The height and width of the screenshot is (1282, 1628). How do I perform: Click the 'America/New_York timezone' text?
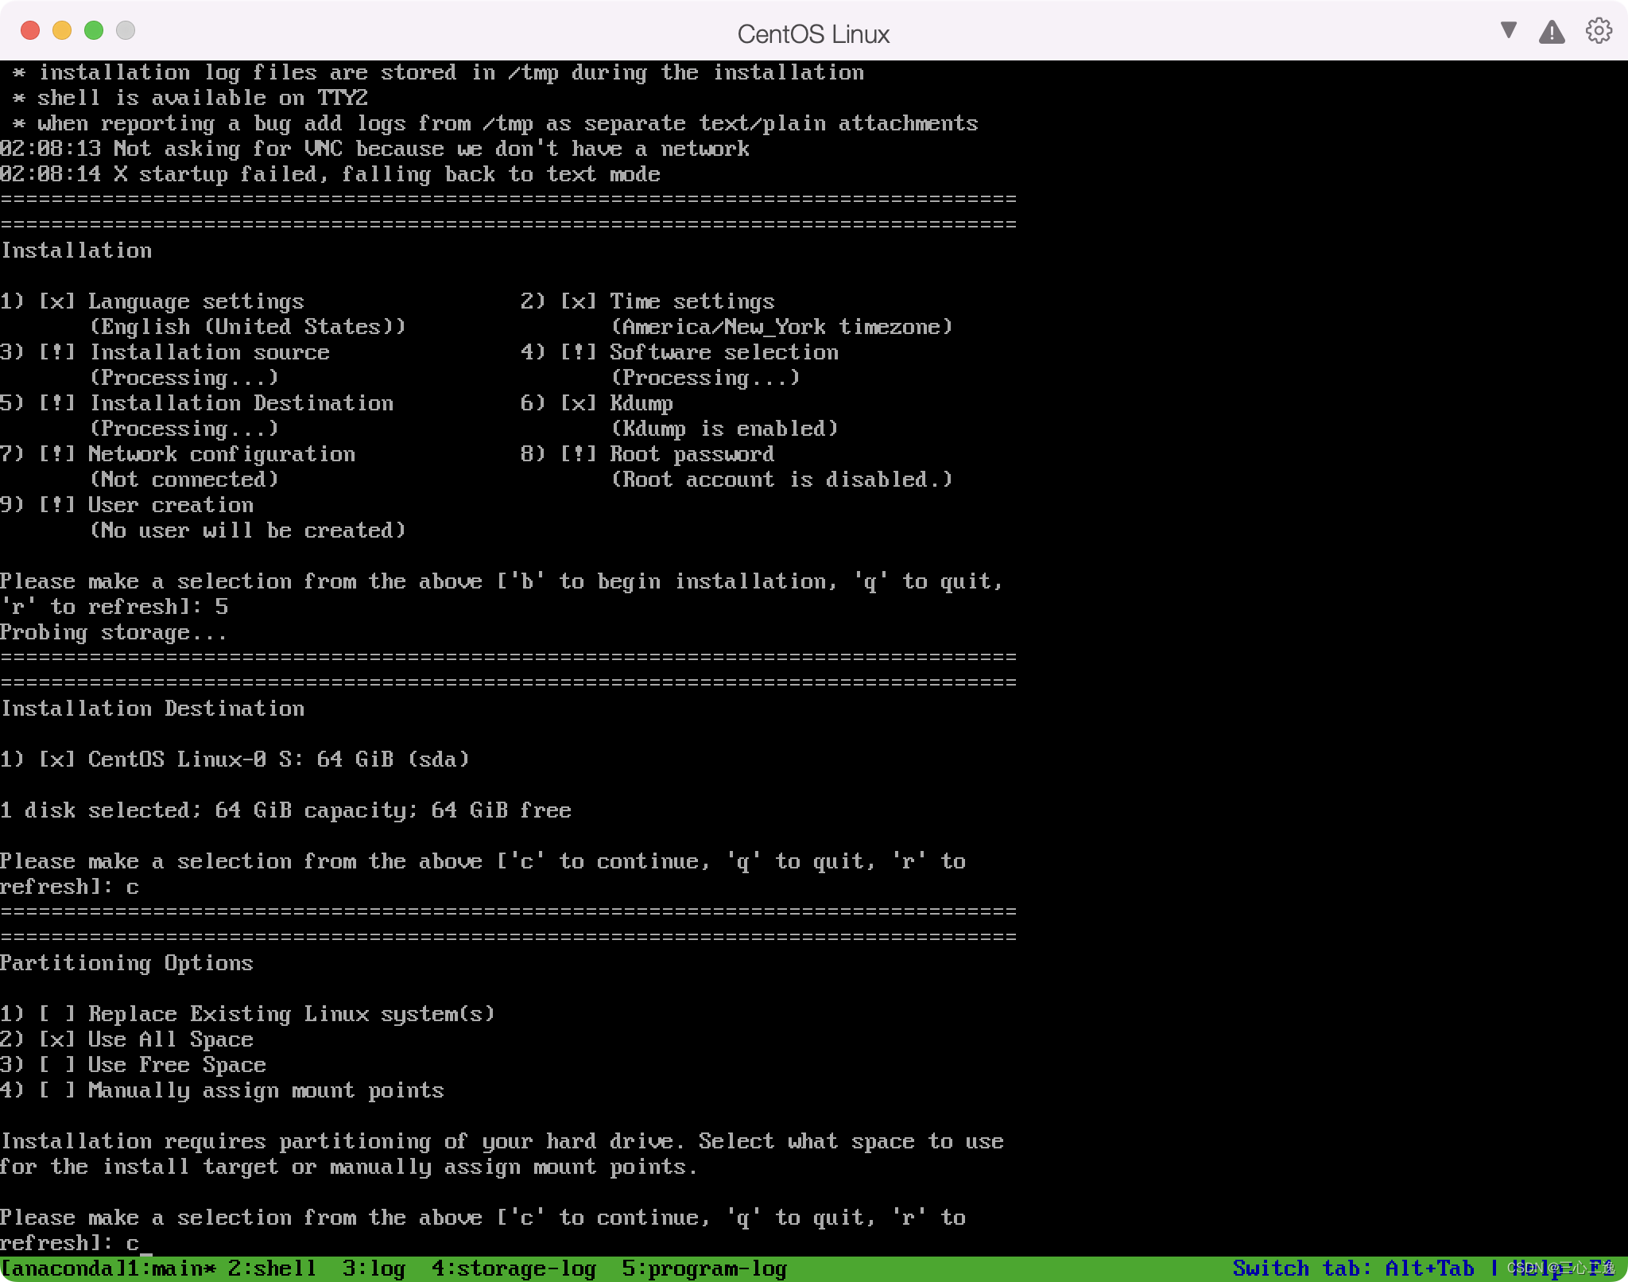(x=781, y=327)
